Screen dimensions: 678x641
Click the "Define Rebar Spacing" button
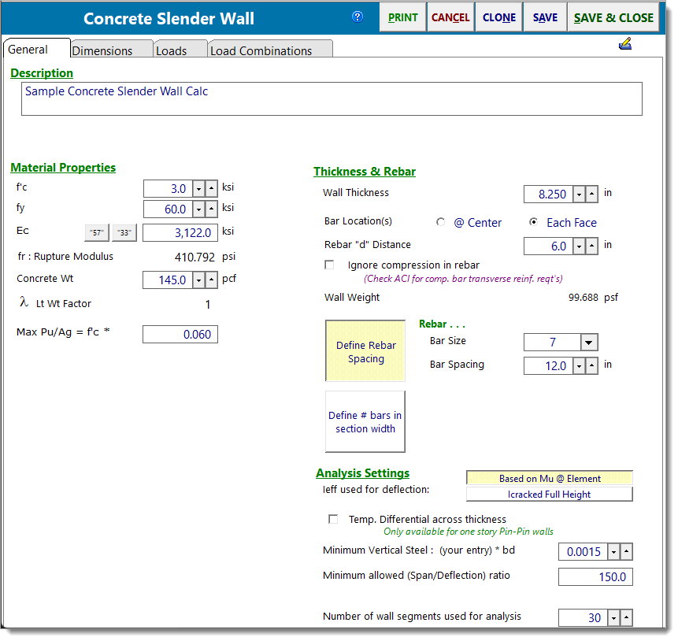pos(365,351)
